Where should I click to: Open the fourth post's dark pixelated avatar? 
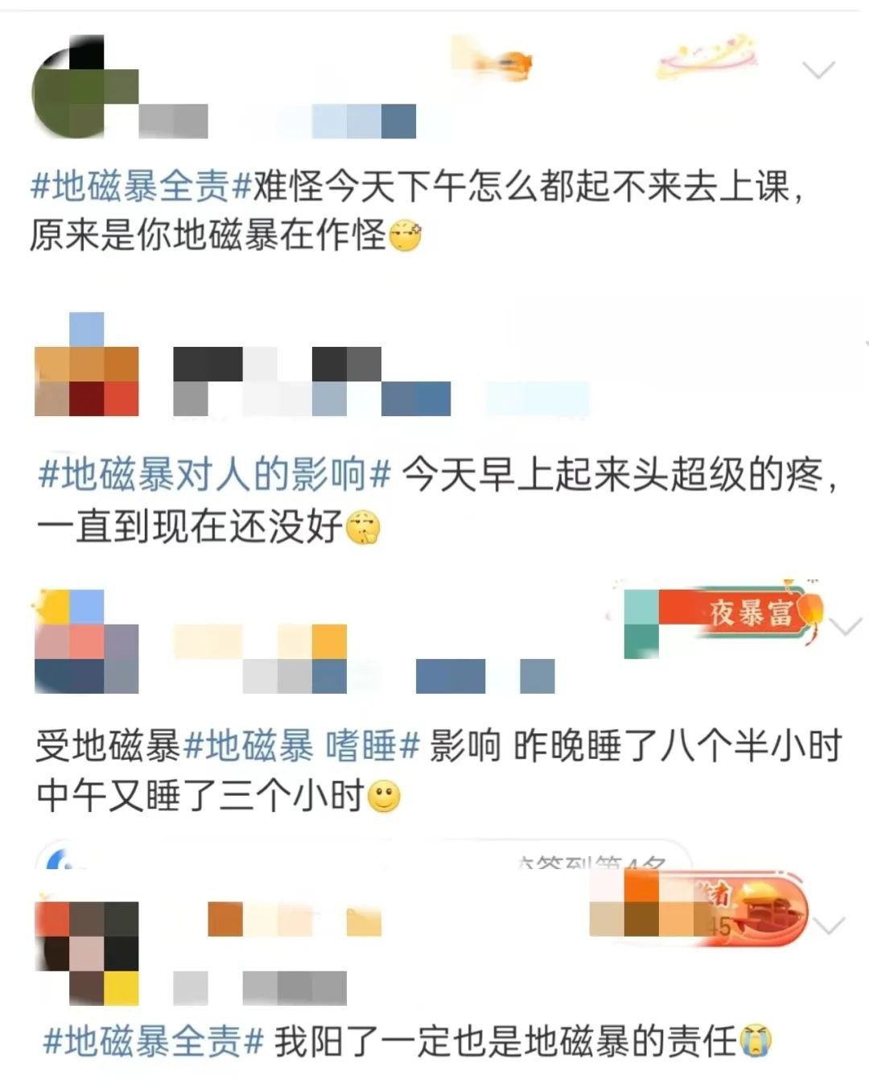(x=86, y=953)
